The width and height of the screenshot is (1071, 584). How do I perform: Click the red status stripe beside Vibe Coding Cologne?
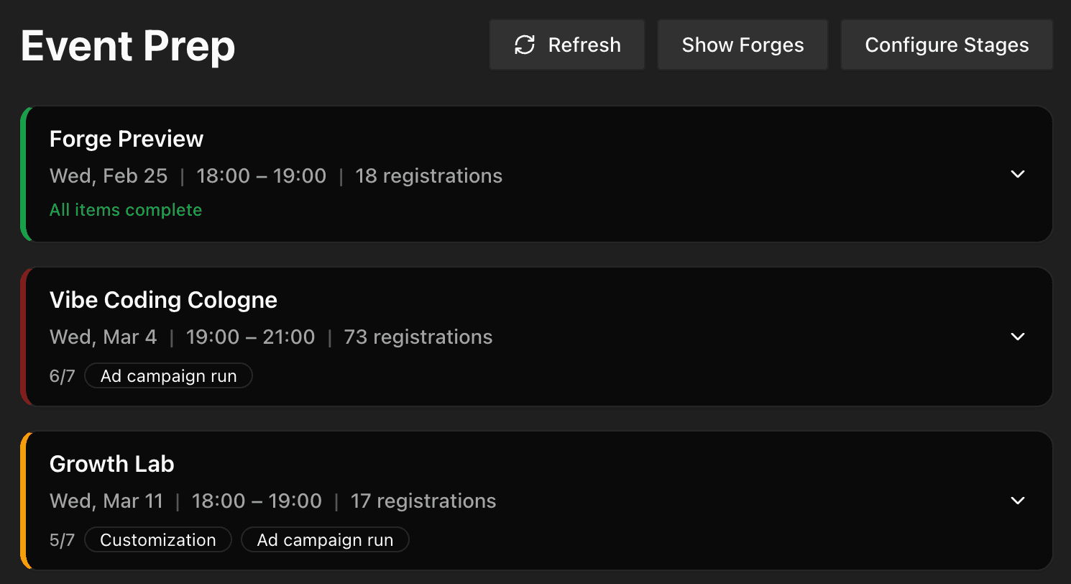25,337
